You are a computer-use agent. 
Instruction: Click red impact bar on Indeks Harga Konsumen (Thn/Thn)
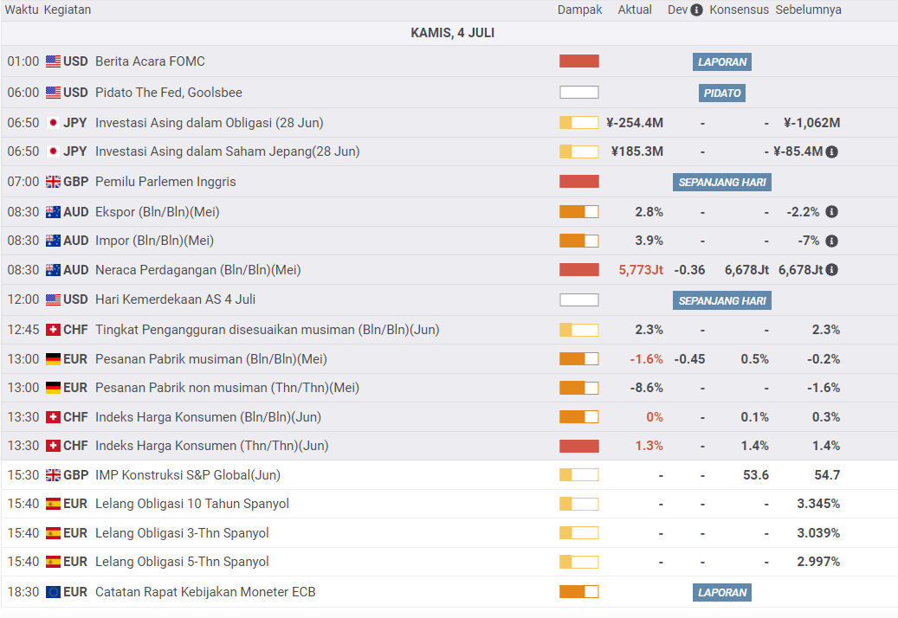point(578,446)
